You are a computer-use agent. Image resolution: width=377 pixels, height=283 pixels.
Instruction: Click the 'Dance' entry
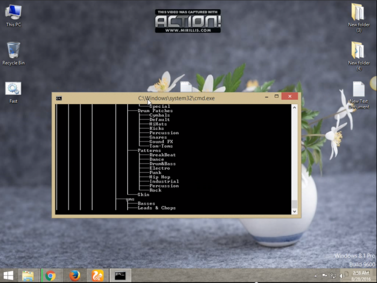click(157, 159)
